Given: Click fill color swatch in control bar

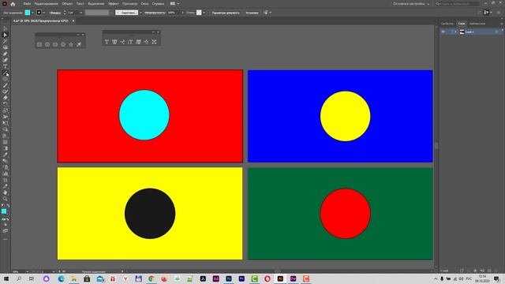Looking at the screenshot, I should pyautogui.click(x=28, y=13).
